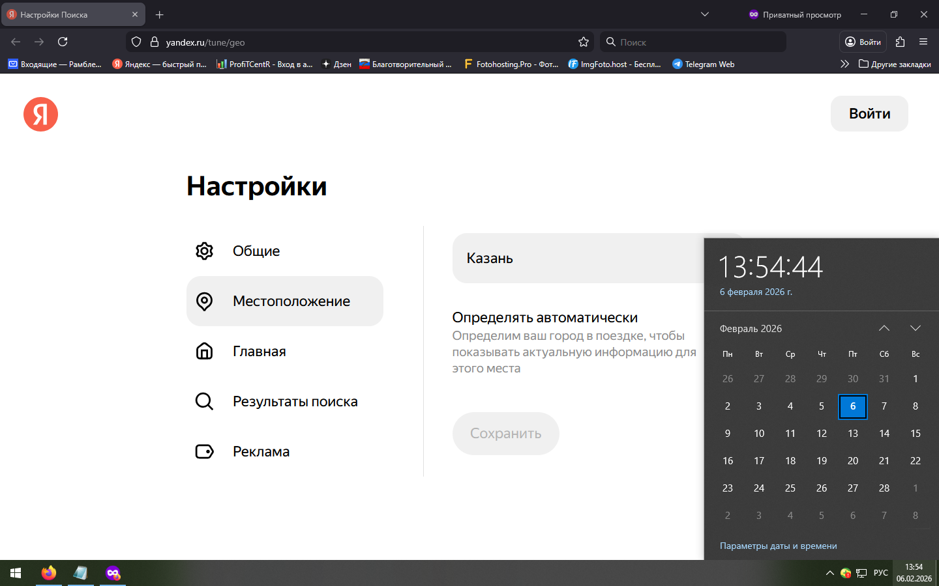Reload the page with the refresh icon

tap(63, 42)
